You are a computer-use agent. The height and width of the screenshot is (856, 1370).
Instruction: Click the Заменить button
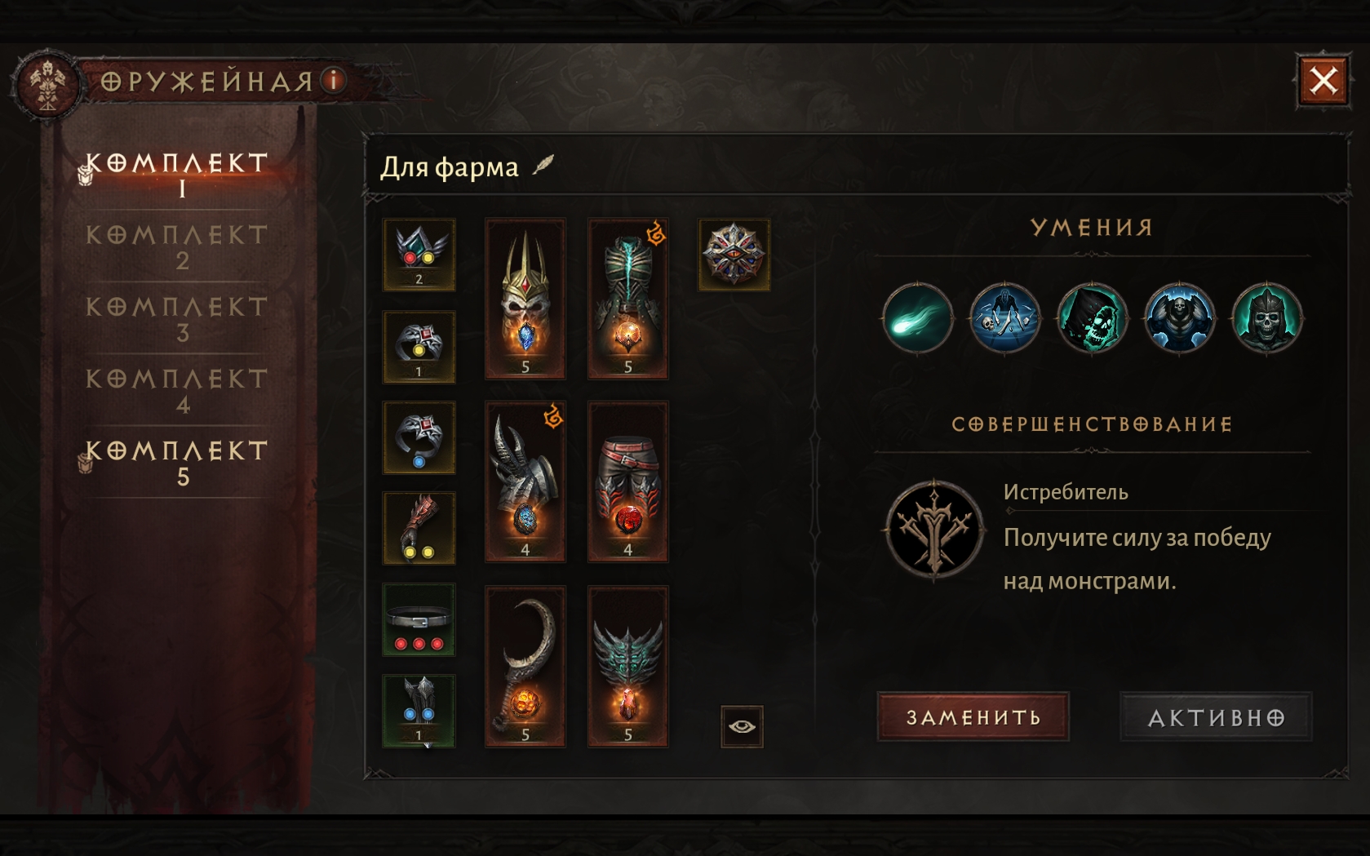(973, 716)
